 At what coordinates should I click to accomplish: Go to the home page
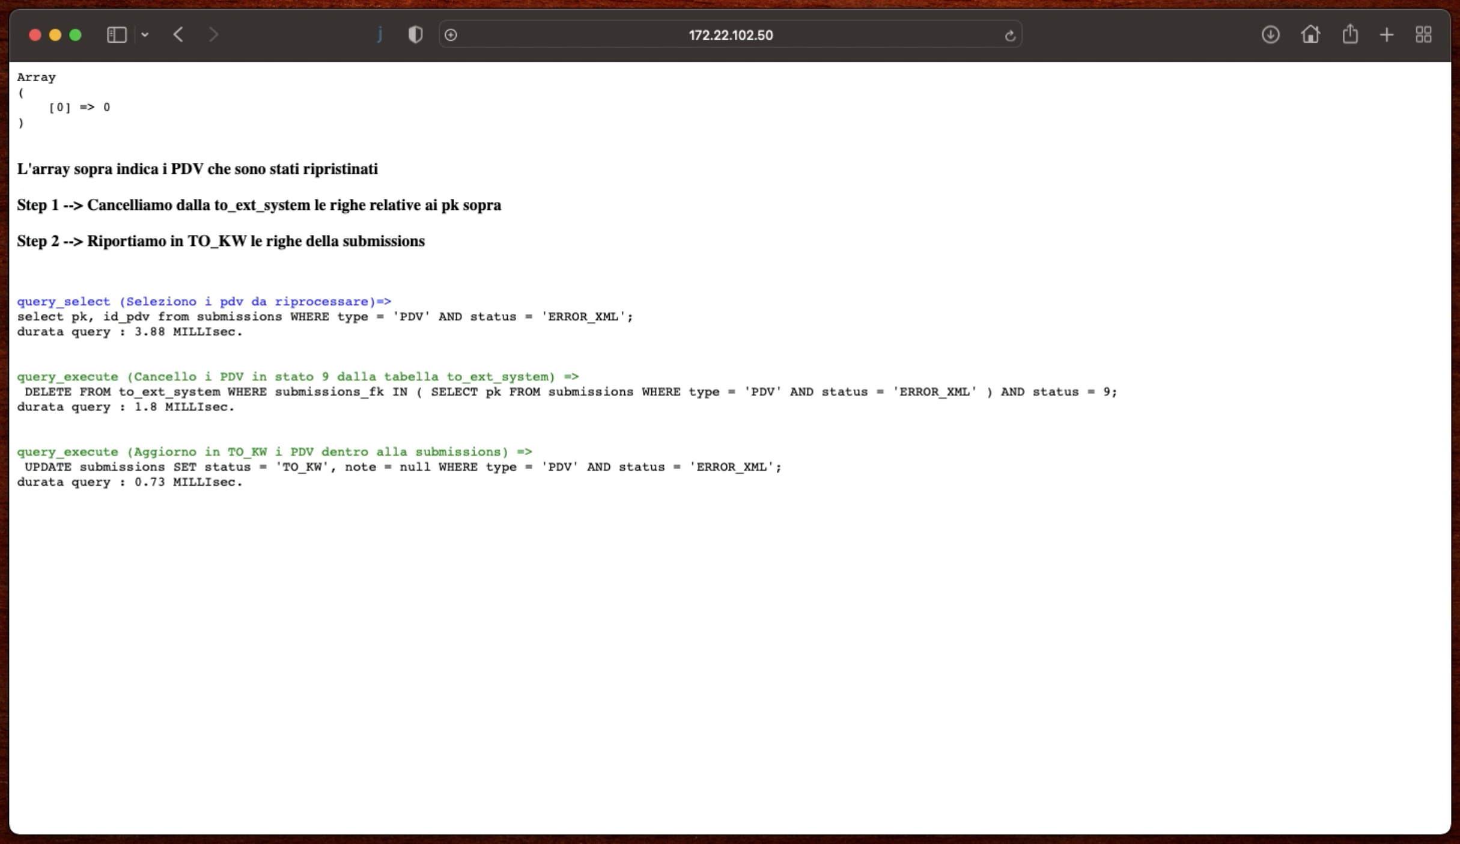[x=1310, y=35]
